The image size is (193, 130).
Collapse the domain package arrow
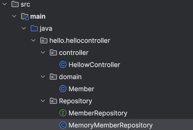43,77
